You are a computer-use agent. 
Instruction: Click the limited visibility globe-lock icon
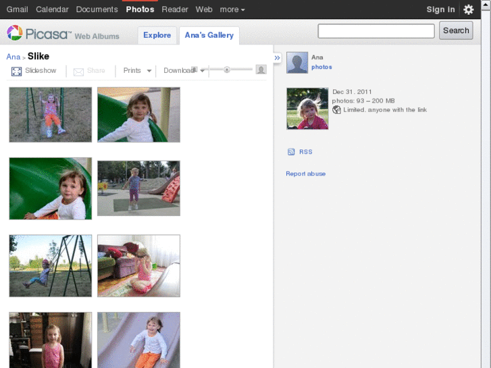(337, 109)
